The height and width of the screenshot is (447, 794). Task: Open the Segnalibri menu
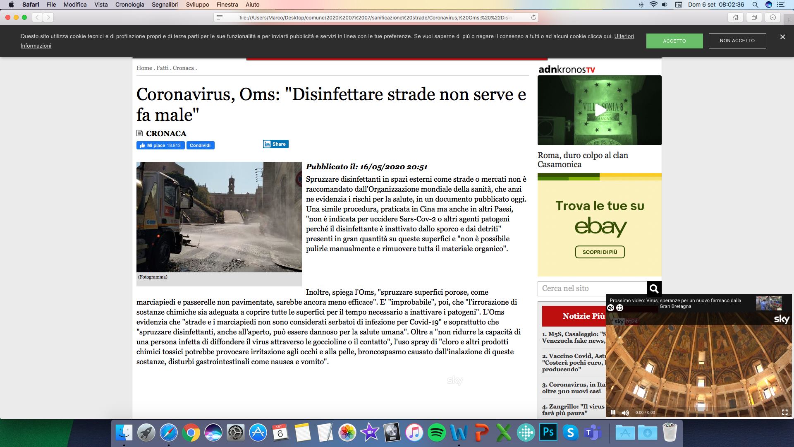(x=165, y=5)
